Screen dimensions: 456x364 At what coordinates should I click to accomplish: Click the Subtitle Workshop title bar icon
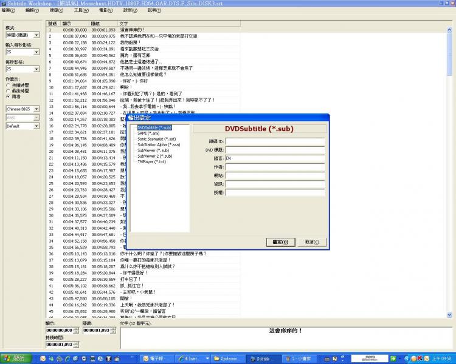tap(4, 4)
